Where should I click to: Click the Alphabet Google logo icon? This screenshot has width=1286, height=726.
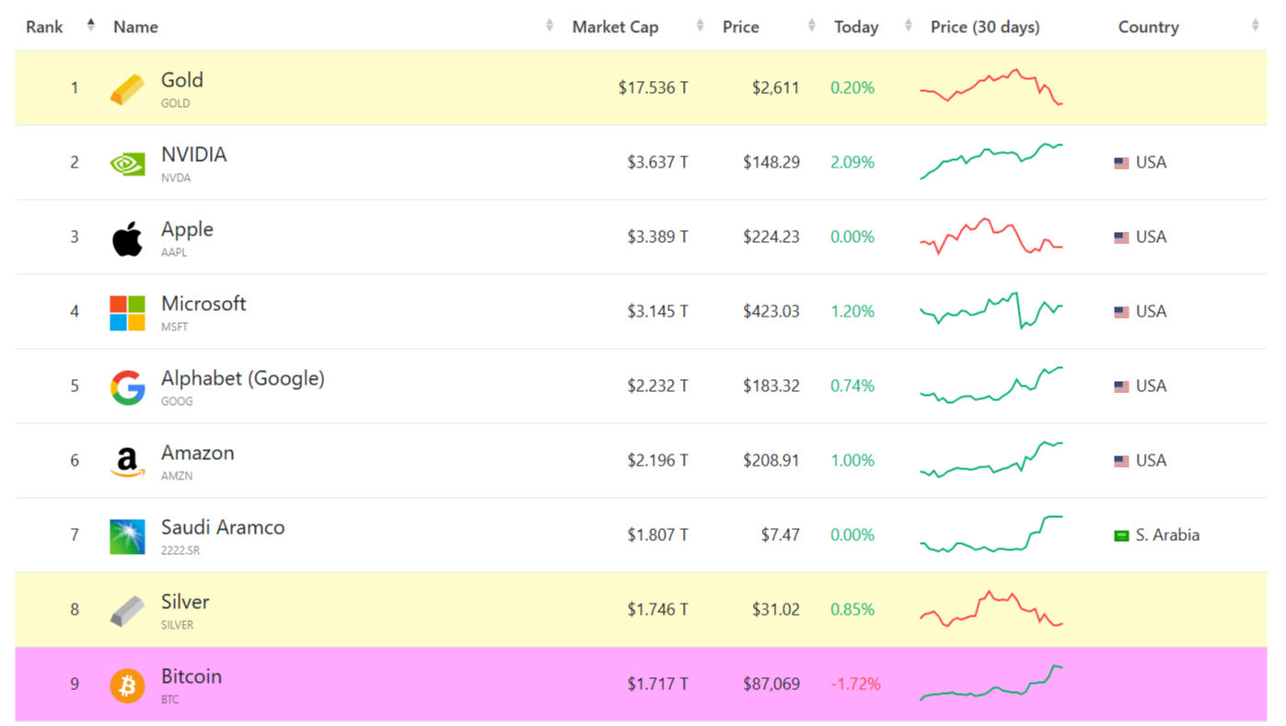[127, 387]
